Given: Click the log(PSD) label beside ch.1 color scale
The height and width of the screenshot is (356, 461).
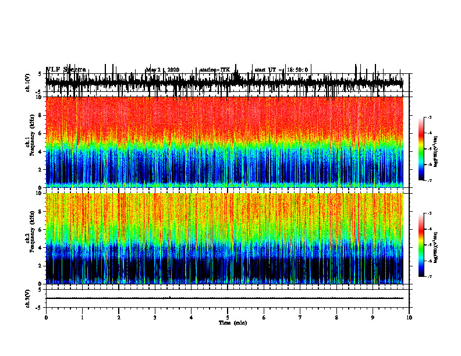Looking at the screenshot, I should pos(435,152).
